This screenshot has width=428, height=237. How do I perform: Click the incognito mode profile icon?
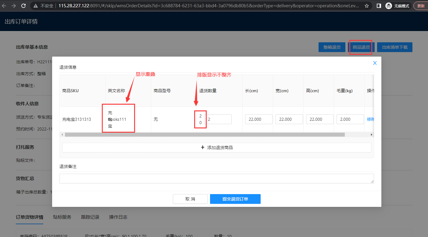tap(388, 6)
